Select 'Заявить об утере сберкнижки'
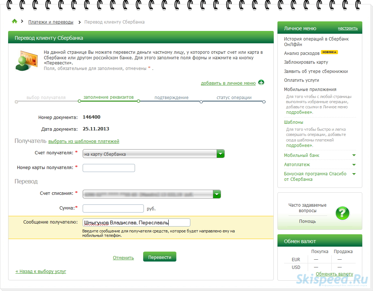Image resolution: width=373 pixels, height=291 pixels. [x=316, y=71]
